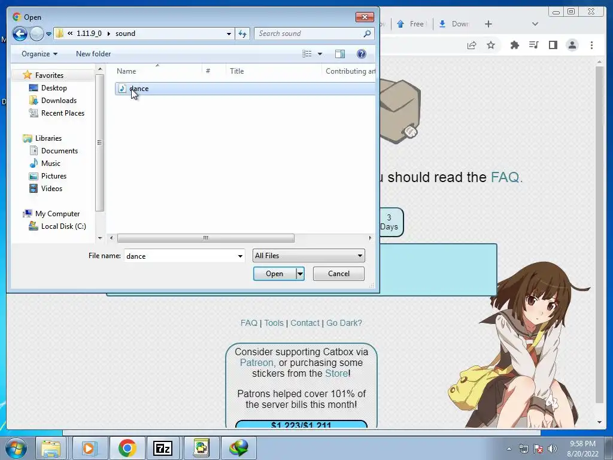Click the change view icon
The width and height of the screenshot is (613, 460).
(x=307, y=53)
